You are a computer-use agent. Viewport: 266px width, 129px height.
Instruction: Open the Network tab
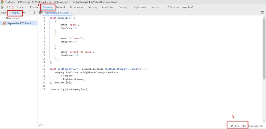61,7
